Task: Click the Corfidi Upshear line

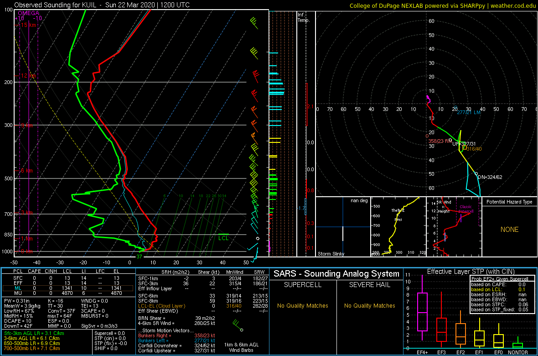Action: click(176, 351)
